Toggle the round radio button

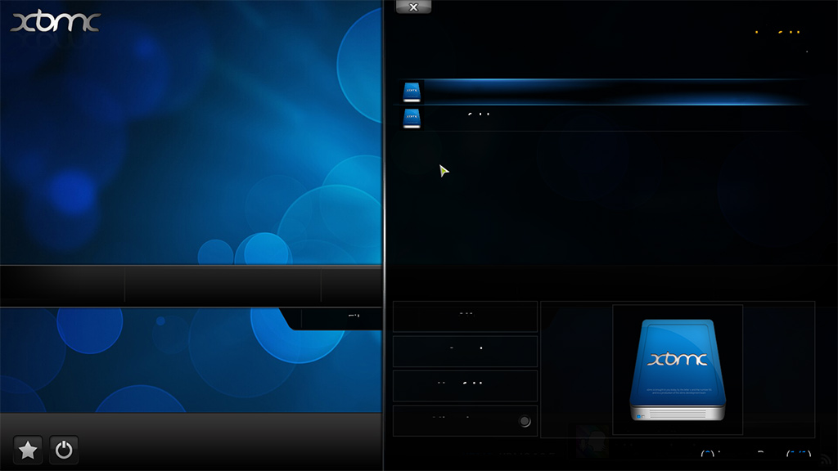coord(525,421)
